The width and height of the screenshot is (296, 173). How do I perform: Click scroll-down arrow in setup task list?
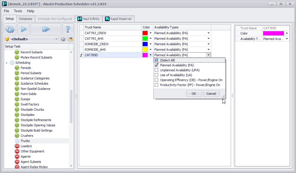(71, 166)
